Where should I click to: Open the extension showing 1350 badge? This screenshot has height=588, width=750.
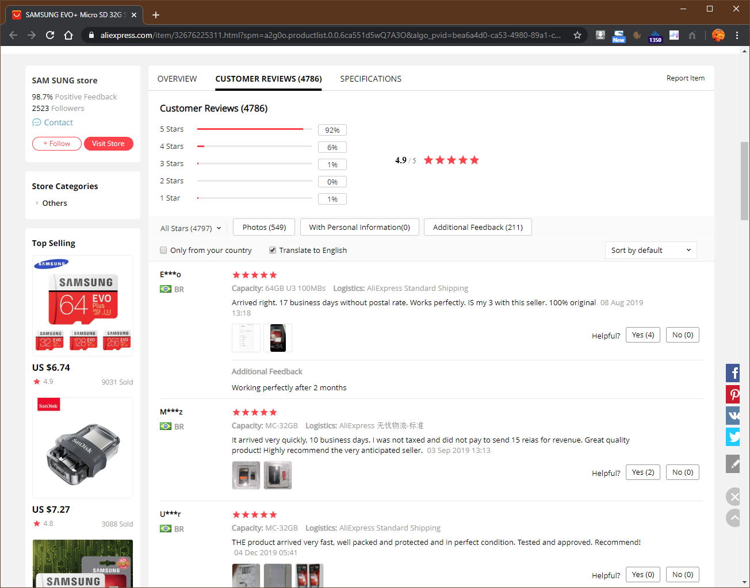click(655, 36)
